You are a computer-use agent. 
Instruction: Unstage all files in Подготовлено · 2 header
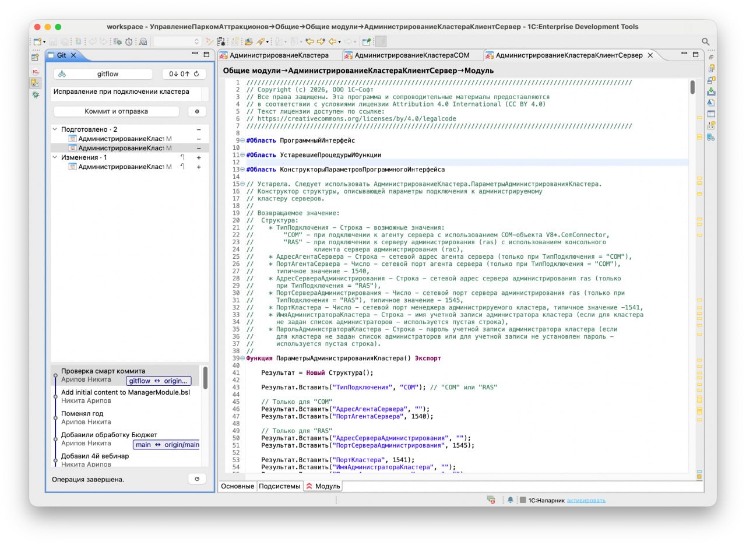[x=199, y=129]
